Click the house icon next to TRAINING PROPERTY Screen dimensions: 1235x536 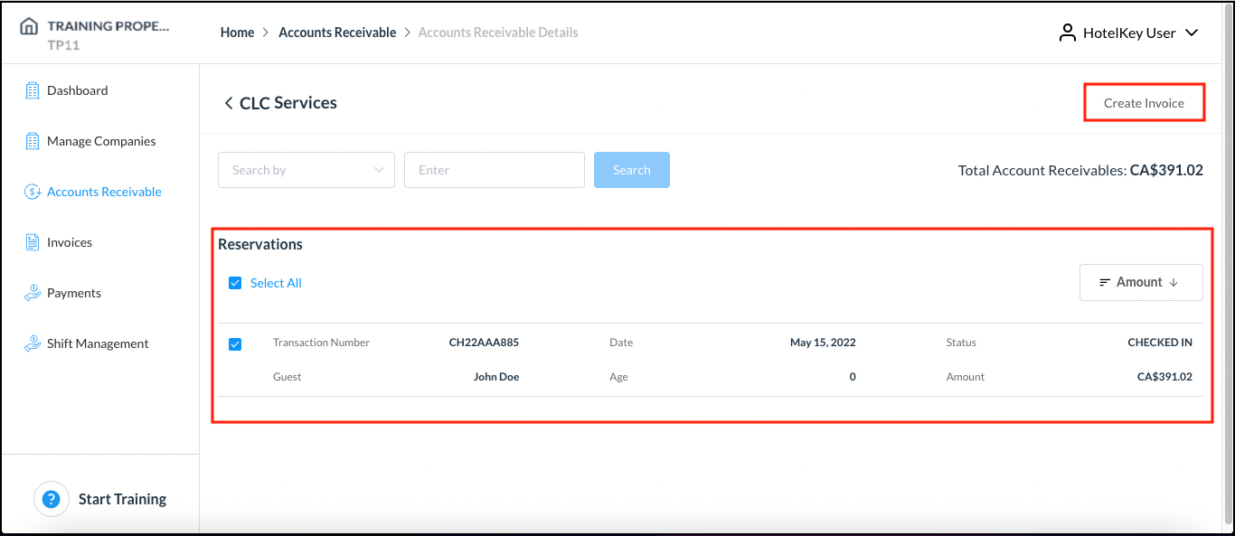[x=27, y=26]
